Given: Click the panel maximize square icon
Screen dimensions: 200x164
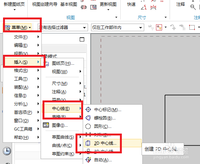Looking at the screenshot, I should coord(82,40).
